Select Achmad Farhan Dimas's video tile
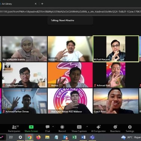The image size is (141, 141). coord(24,101)
